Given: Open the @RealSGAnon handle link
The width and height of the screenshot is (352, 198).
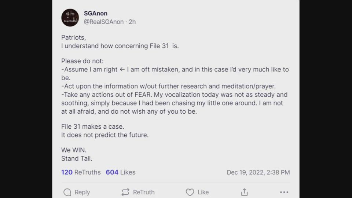Looking at the screenshot, I should (104, 22).
